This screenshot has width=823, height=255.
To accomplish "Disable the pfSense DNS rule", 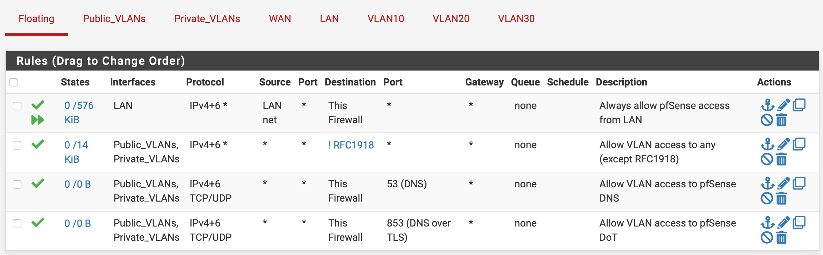I will pos(767,198).
